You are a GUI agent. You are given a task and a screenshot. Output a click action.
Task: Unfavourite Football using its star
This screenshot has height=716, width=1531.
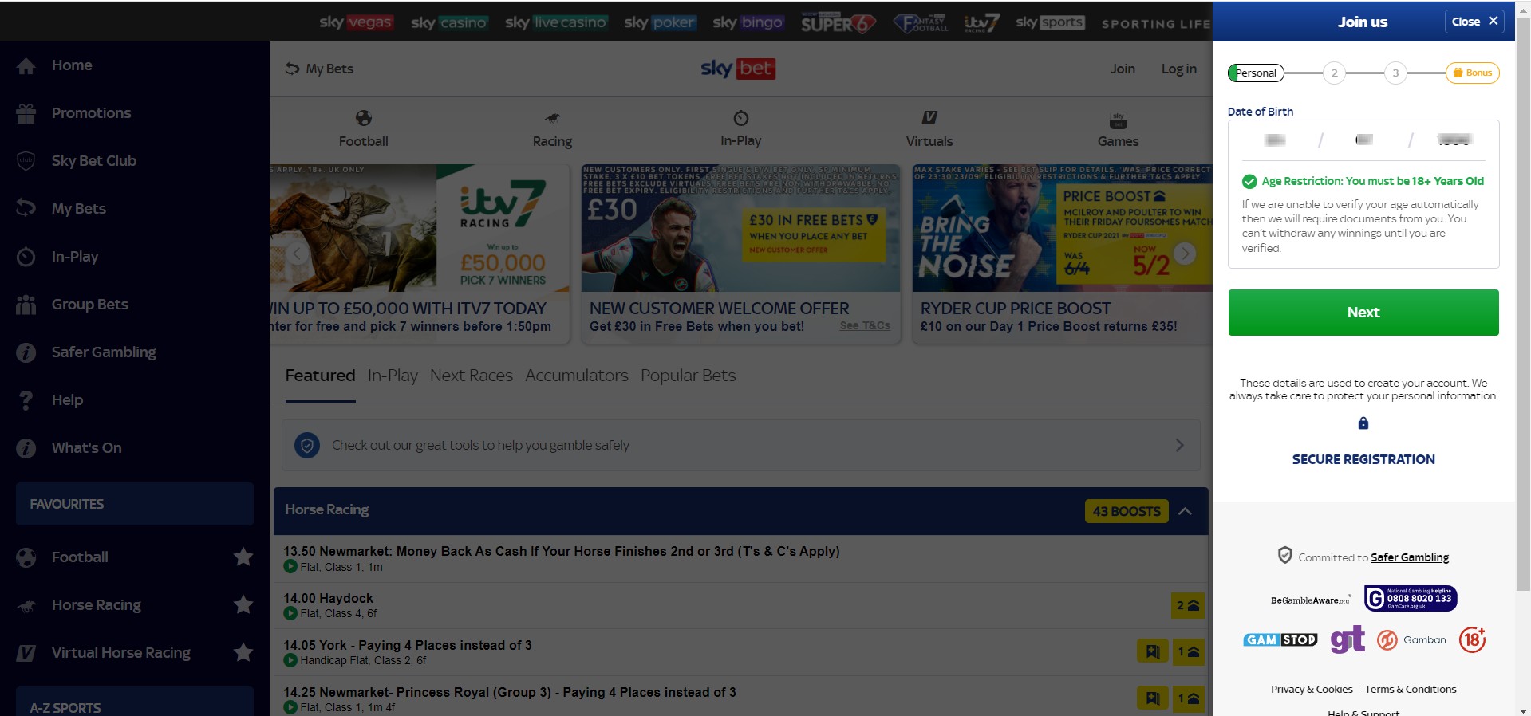click(x=243, y=557)
